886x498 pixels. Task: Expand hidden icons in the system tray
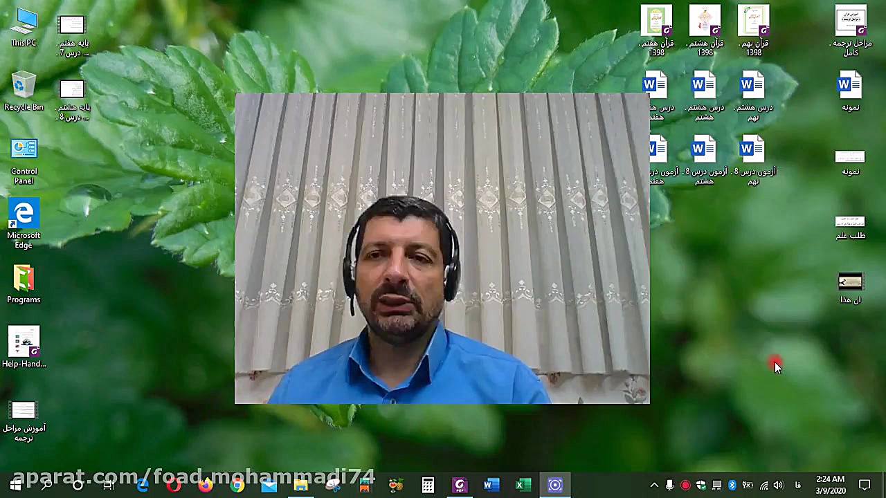(654, 485)
